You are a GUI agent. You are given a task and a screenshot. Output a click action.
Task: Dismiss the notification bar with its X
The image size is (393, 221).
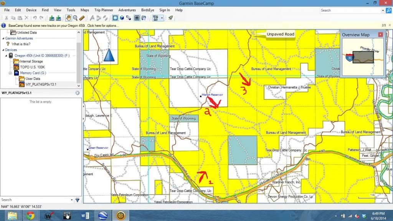390,25
